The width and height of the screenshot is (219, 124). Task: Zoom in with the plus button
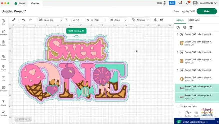30,119
